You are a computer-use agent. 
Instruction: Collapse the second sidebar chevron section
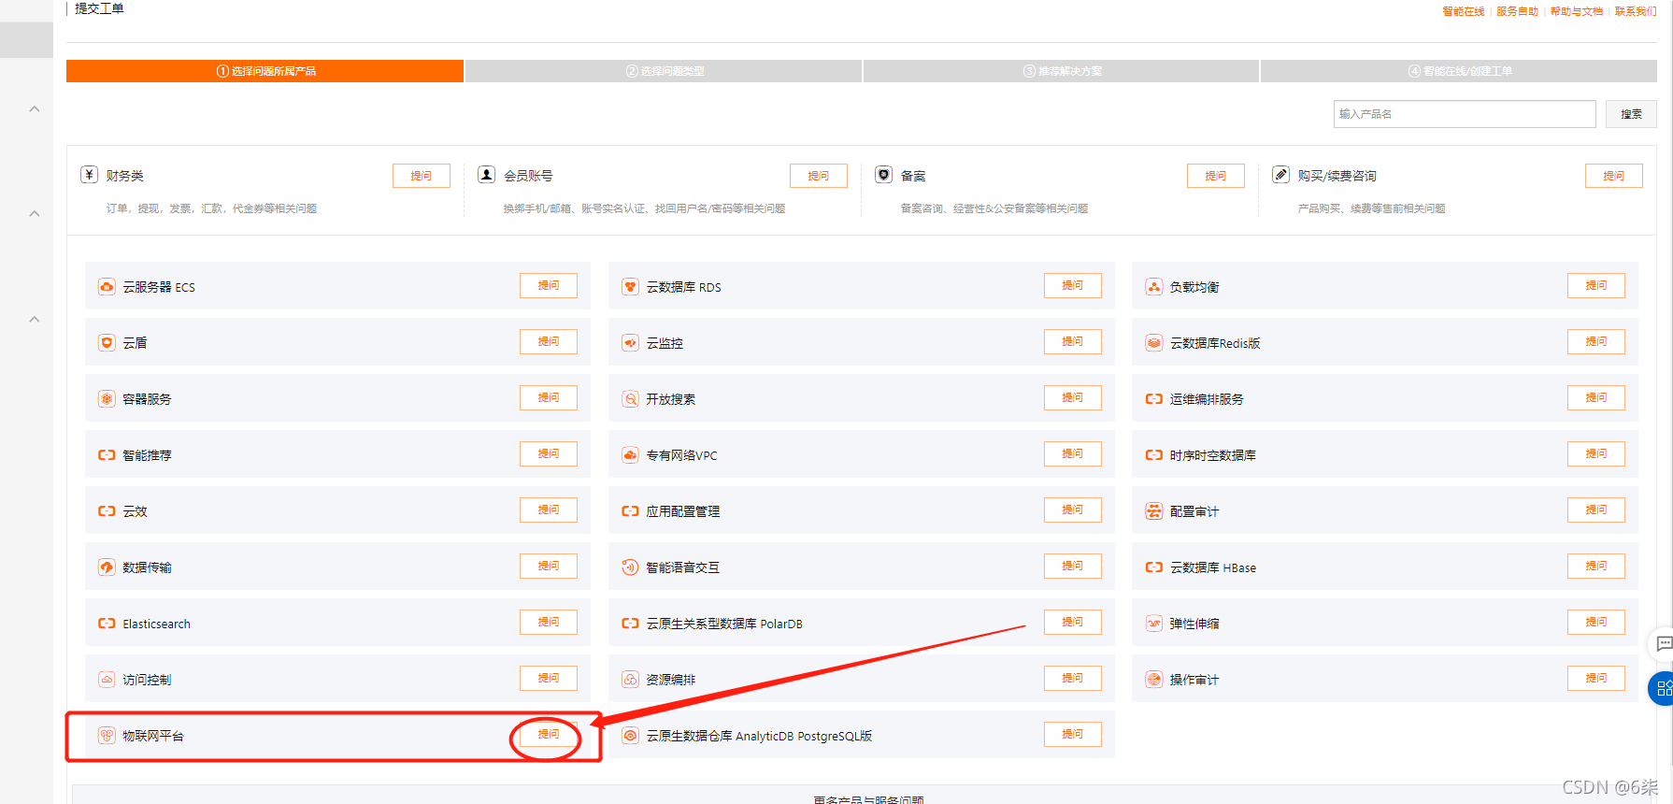[35, 214]
